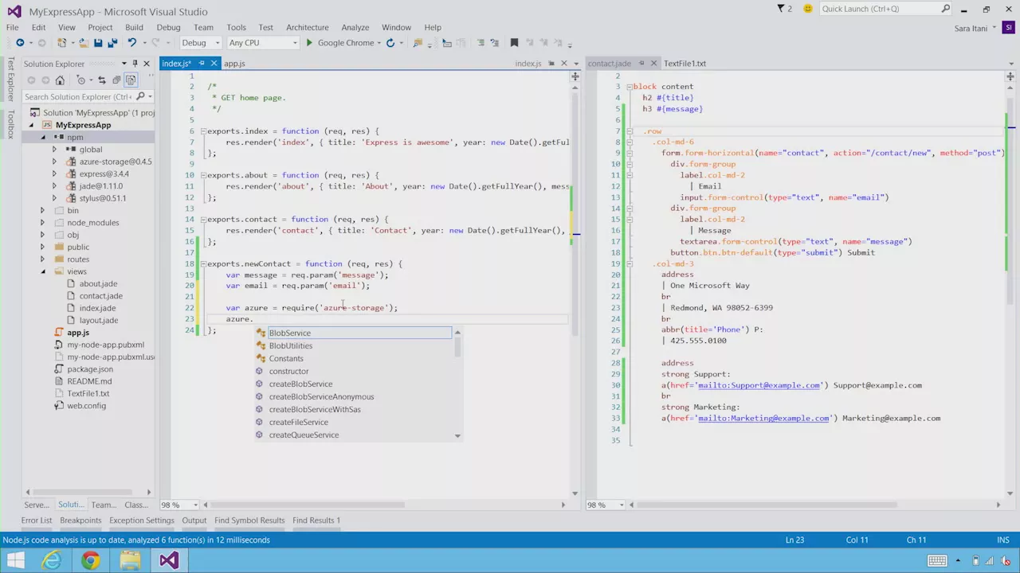This screenshot has height=573, width=1020.
Task: Collapse the views folder
Action: (43, 271)
